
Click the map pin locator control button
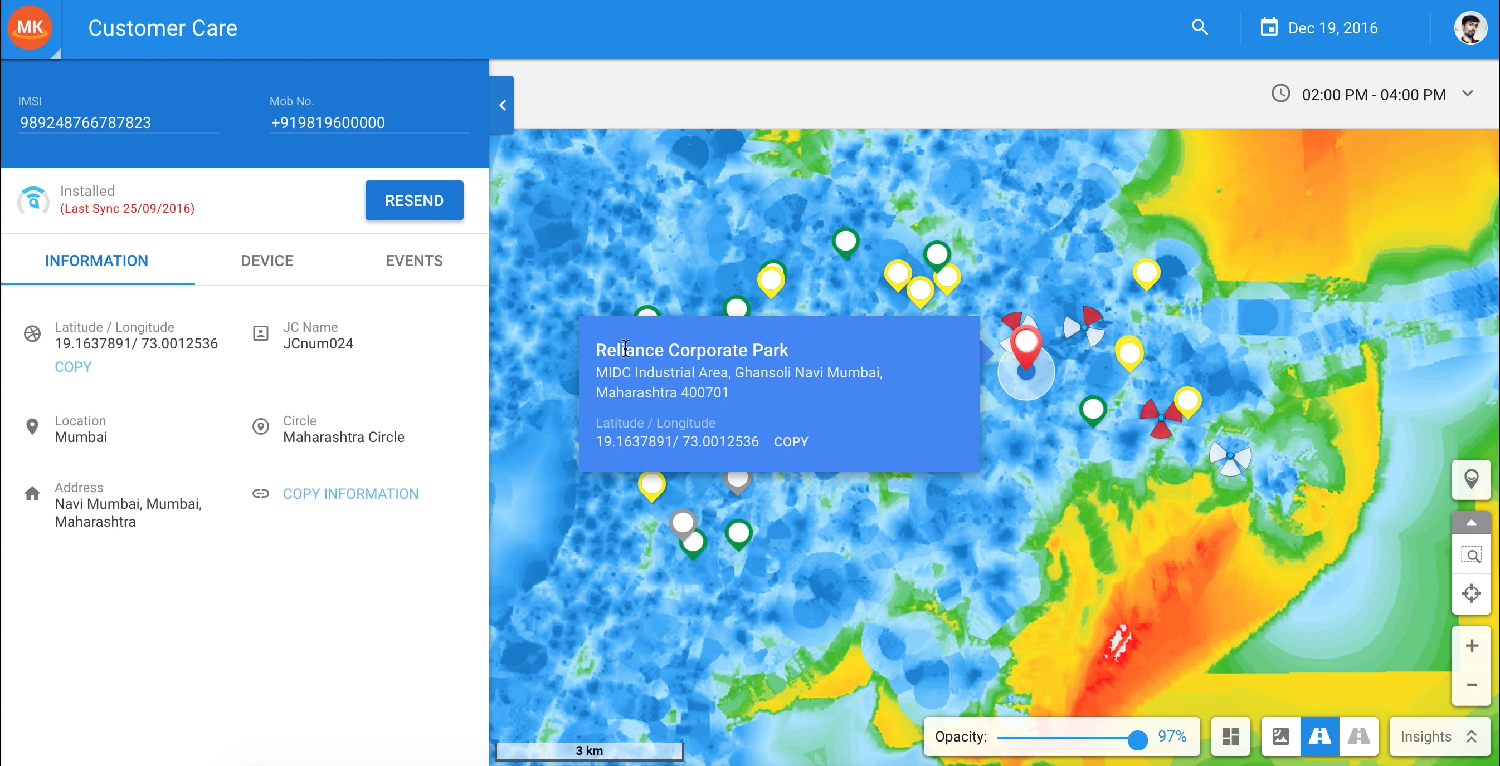click(x=1471, y=480)
